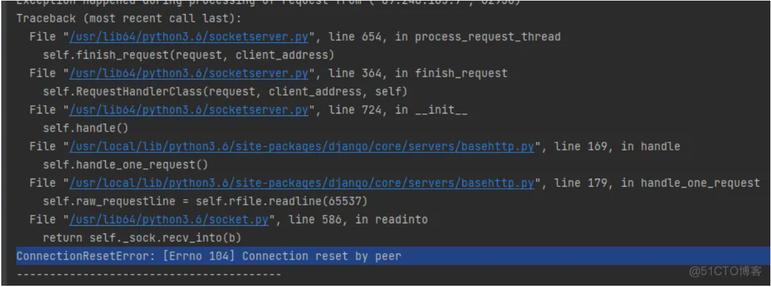The image size is (771, 287).
Task: Open socketserver.py link for line 654
Action: click(x=187, y=36)
